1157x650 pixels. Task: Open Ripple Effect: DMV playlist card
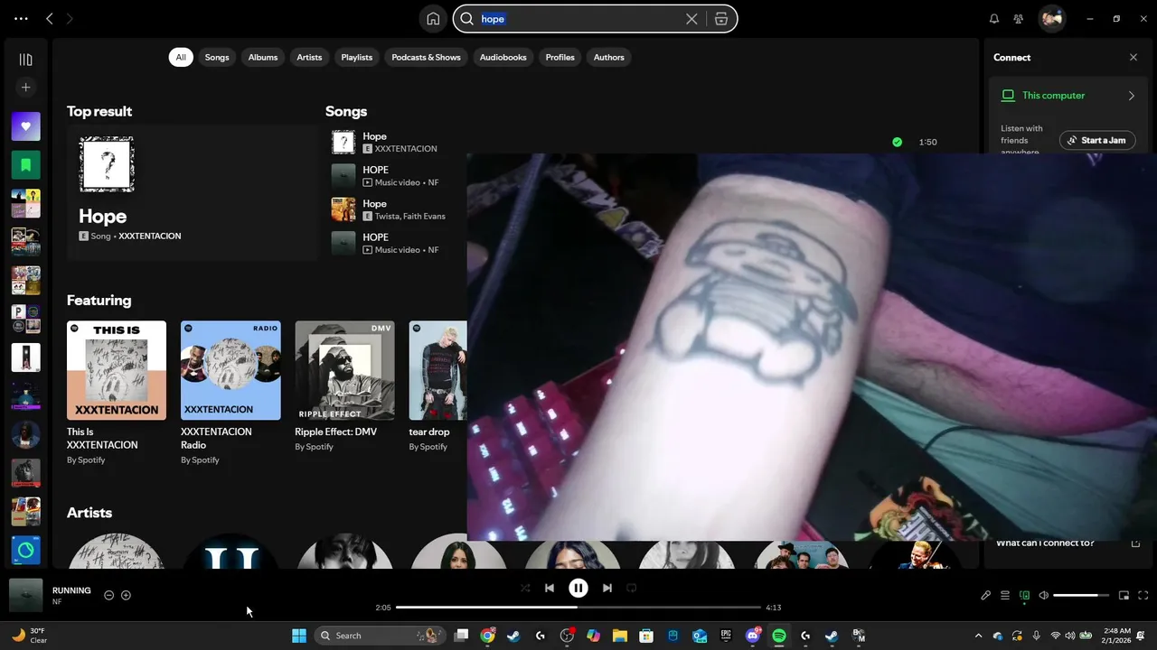click(x=344, y=388)
